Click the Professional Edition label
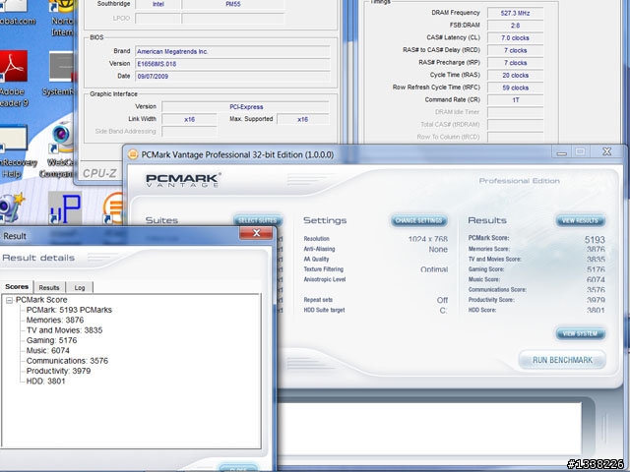 pos(519,181)
